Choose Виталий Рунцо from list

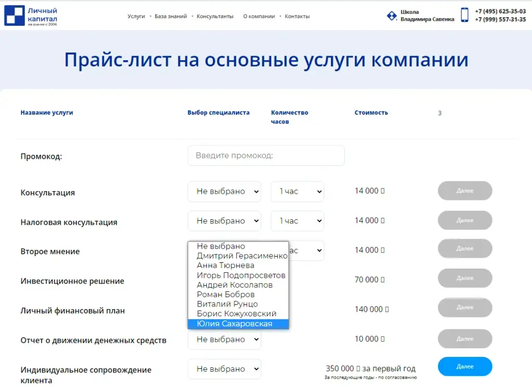coord(238,304)
